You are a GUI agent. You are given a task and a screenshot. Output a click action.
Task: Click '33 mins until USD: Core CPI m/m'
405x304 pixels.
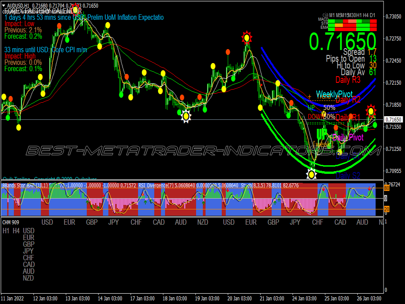coord(46,50)
